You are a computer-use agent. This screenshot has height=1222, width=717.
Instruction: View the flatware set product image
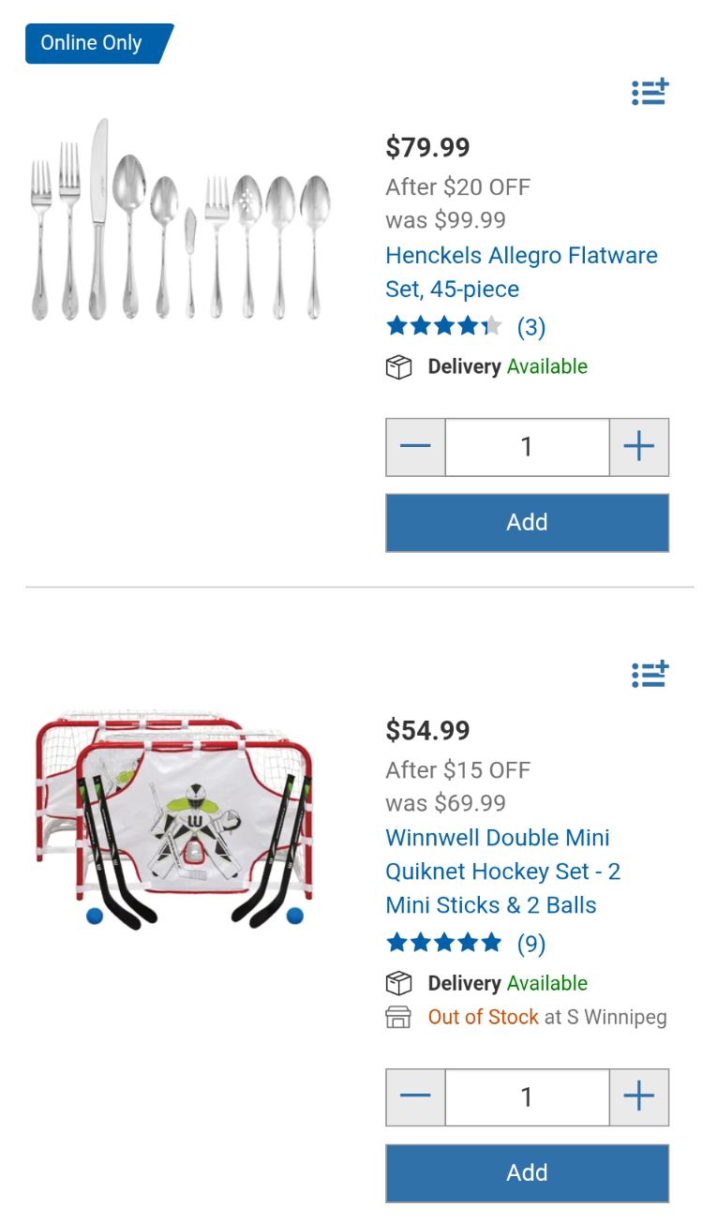pyautogui.click(x=180, y=222)
